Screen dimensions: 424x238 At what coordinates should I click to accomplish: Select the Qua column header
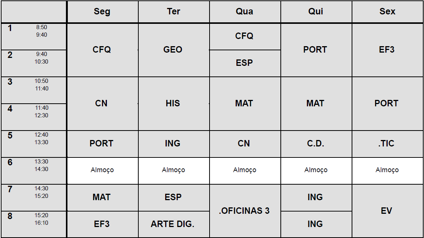pyautogui.click(x=244, y=12)
